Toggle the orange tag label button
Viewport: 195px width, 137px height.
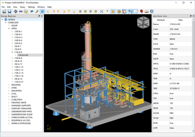click(x=124, y=12)
